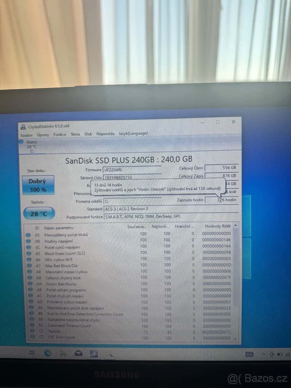Viewport: 291px width, 388px height.
Task: Open the Téma menu
Action: pyautogui.click(x=75, y=134)
